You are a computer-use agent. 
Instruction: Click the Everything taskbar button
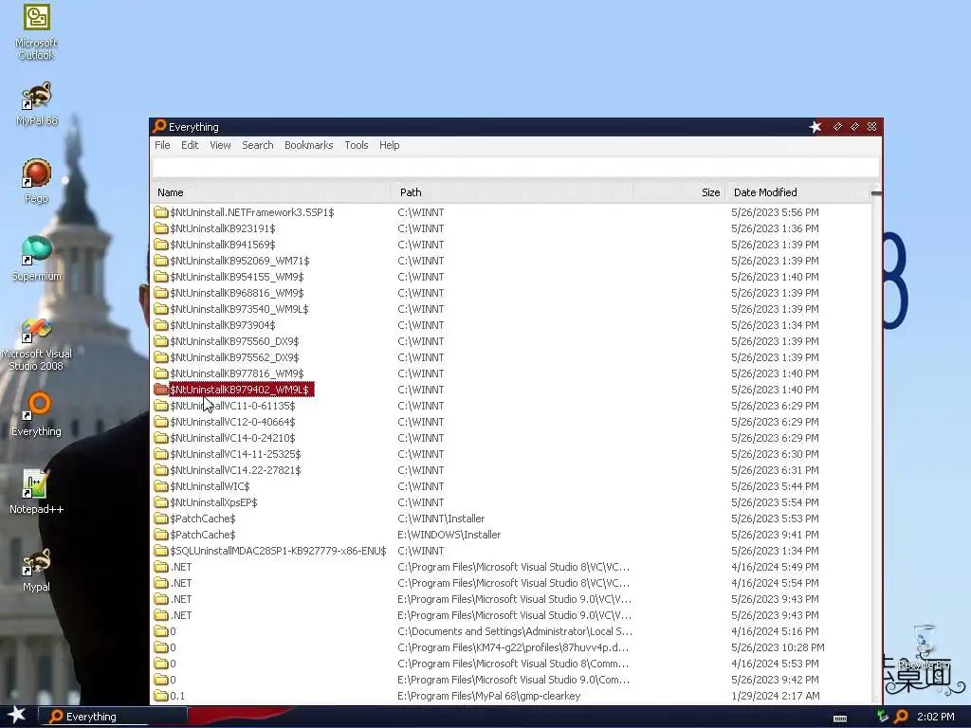click(x=114, y=717)
